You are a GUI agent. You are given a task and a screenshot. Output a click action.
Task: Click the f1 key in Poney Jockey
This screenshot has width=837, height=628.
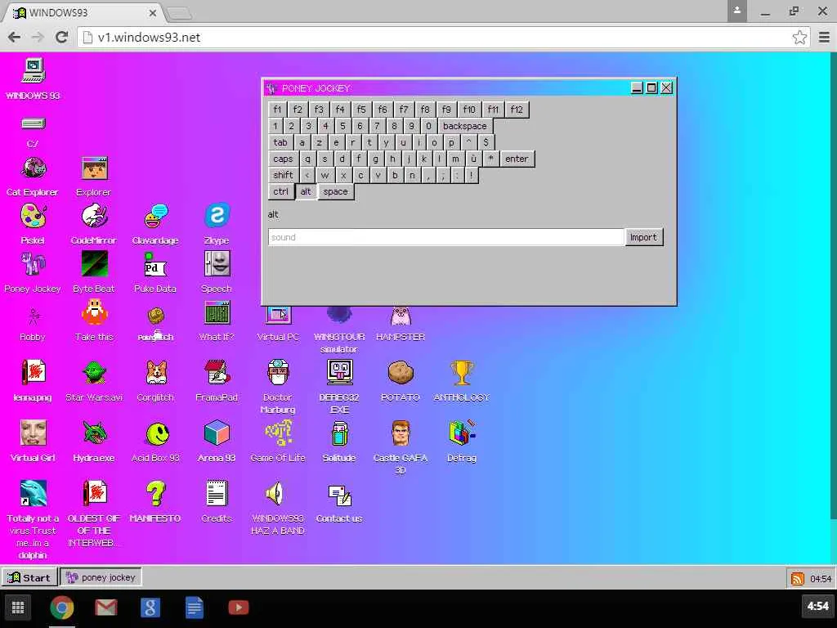[277, 110]
